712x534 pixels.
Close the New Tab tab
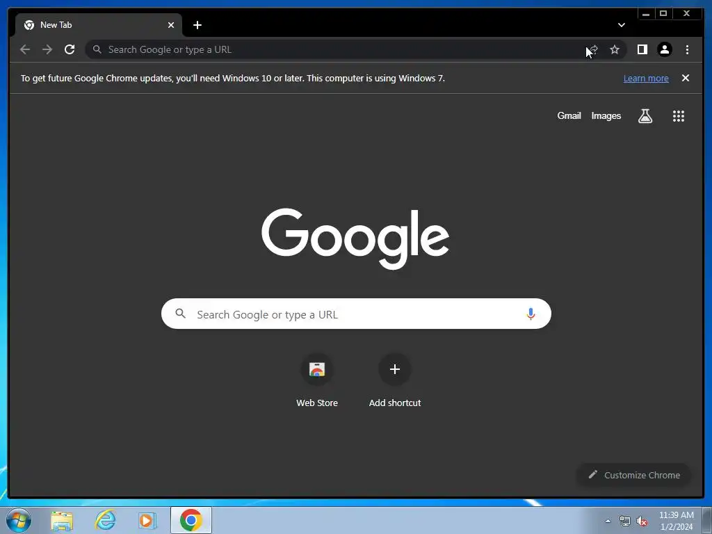point(171,25)
